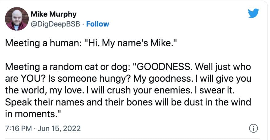
Task: Click the Twitter bird logo
Action: (x=254, y=13)
